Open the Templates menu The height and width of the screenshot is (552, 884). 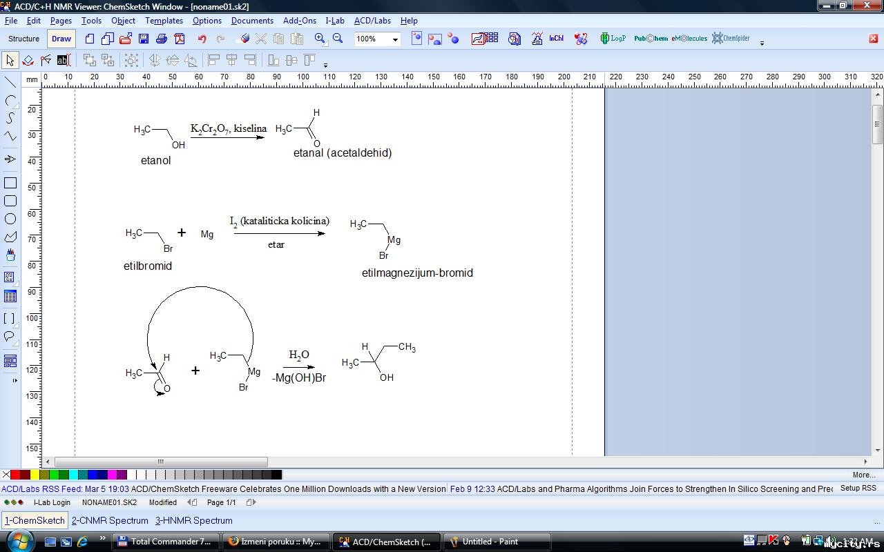(164, 21)
